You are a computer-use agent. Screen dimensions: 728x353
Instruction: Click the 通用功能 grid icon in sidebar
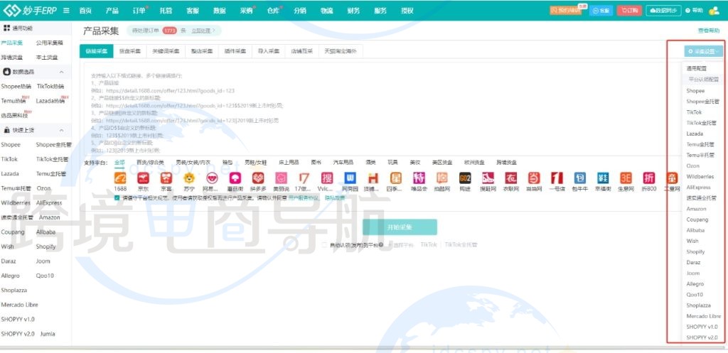(x=6, y=28)
